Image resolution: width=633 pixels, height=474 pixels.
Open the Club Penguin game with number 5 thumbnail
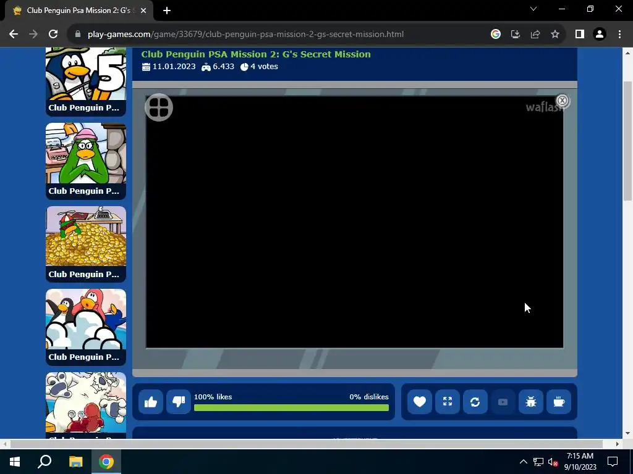(85, 82)
